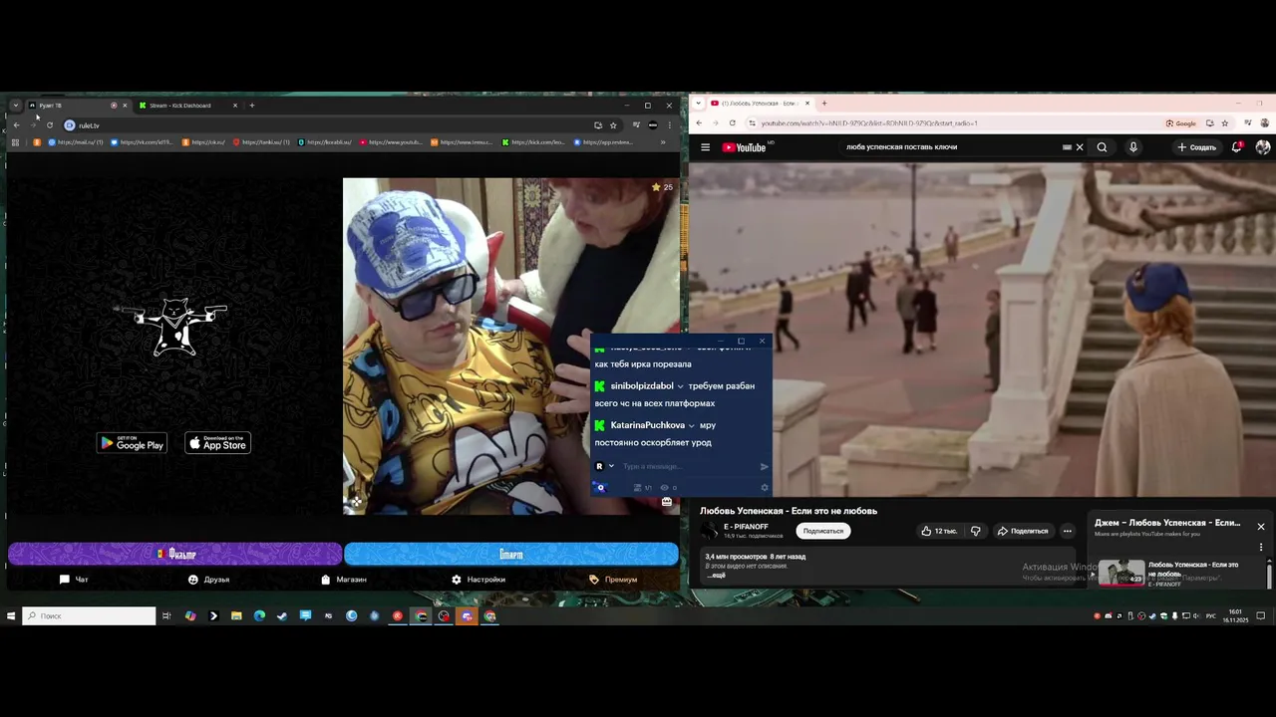Viewport: 1276px width, 717px height.
Task: Dislike the YouTube video
Action: pos(976,531)
